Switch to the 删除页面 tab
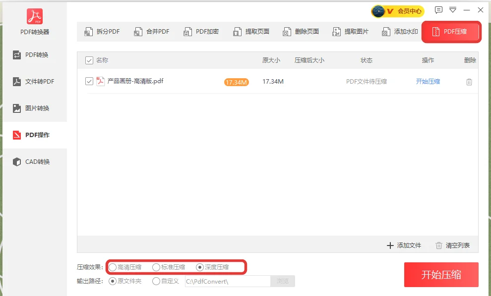 tap(301, 32)
